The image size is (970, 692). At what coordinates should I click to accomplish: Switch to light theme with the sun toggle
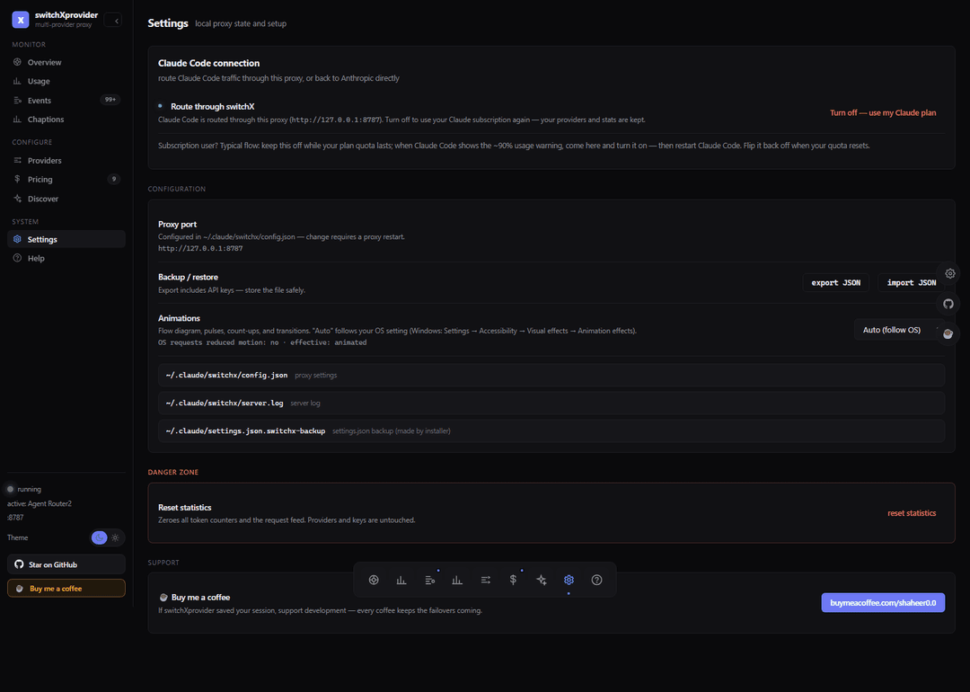[x=115, y=538]
